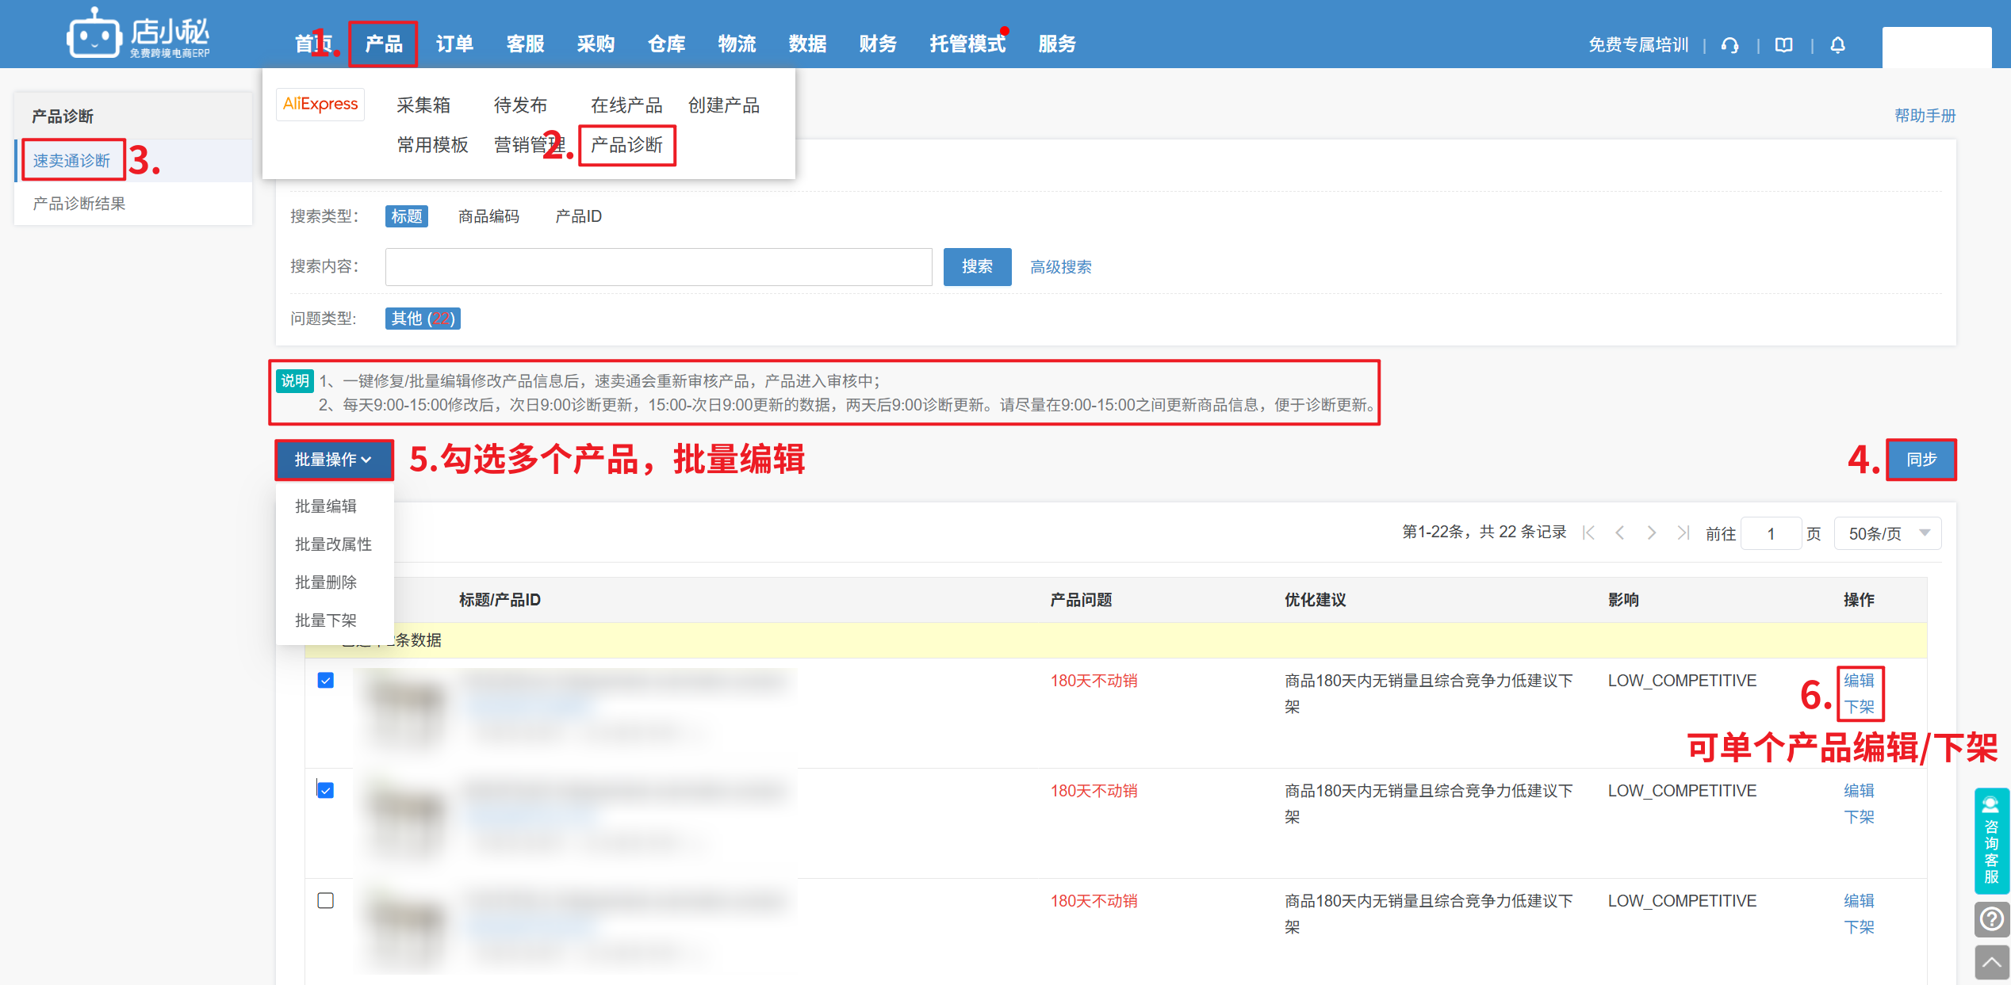Click the notification bell icon
This screenshot has height=985, width=2011.
tap(1837, 45)
